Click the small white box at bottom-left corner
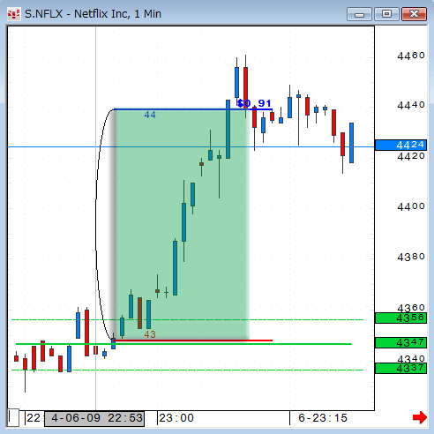Screen dimensions: 434x434 point(13,417)
